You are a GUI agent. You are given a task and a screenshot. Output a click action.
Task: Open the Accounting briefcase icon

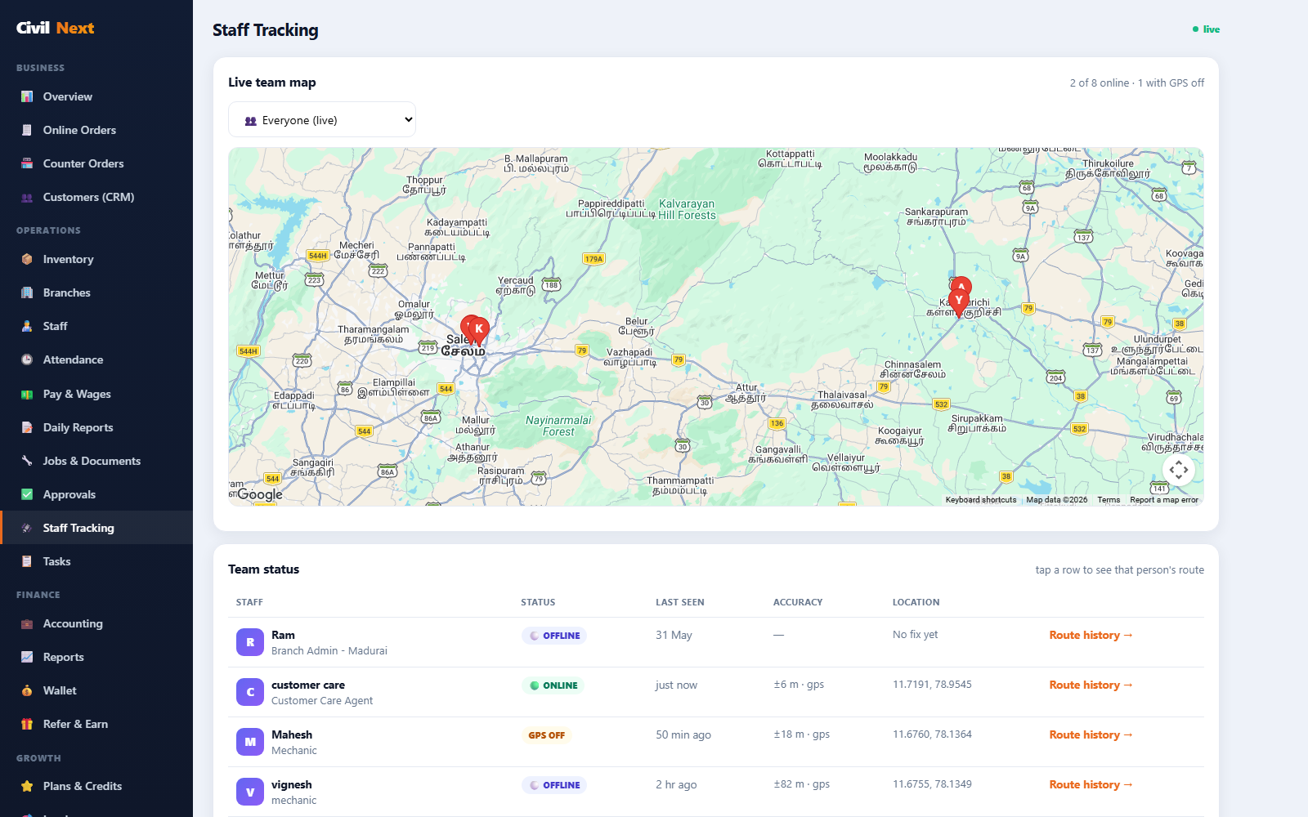pos(27,623)
